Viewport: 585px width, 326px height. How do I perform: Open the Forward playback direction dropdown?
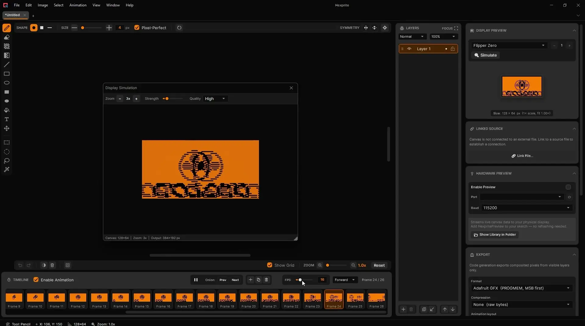(345, 280)
